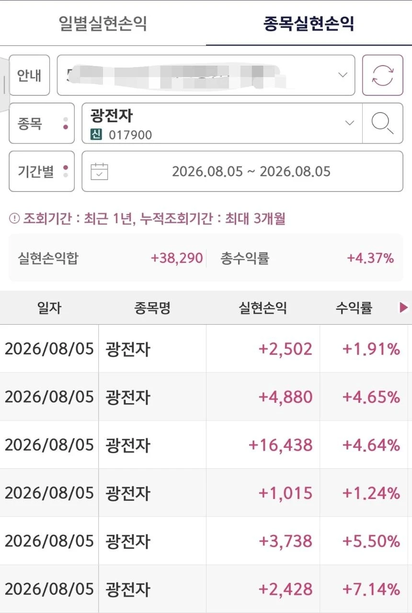
Task: Tap the refresh arrows icon
Action: click(x=382, y=75)
